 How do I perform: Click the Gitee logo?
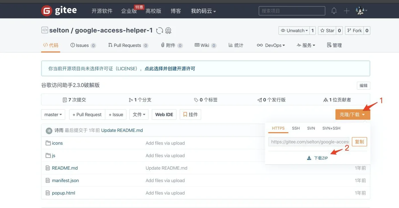[59, 11]
